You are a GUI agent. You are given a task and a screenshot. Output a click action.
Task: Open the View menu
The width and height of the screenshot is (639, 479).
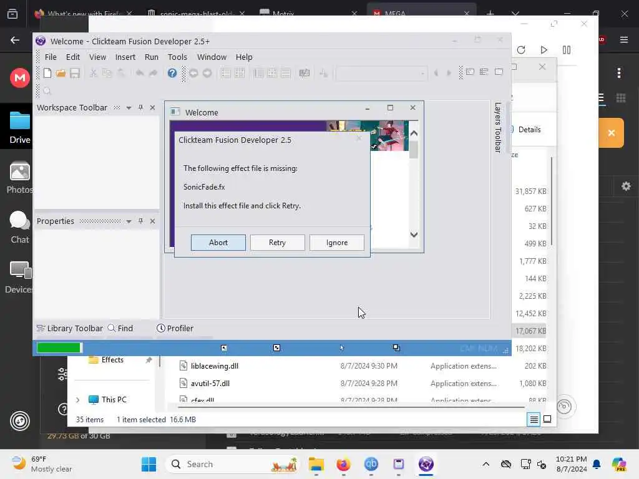[x=98, y=57]
